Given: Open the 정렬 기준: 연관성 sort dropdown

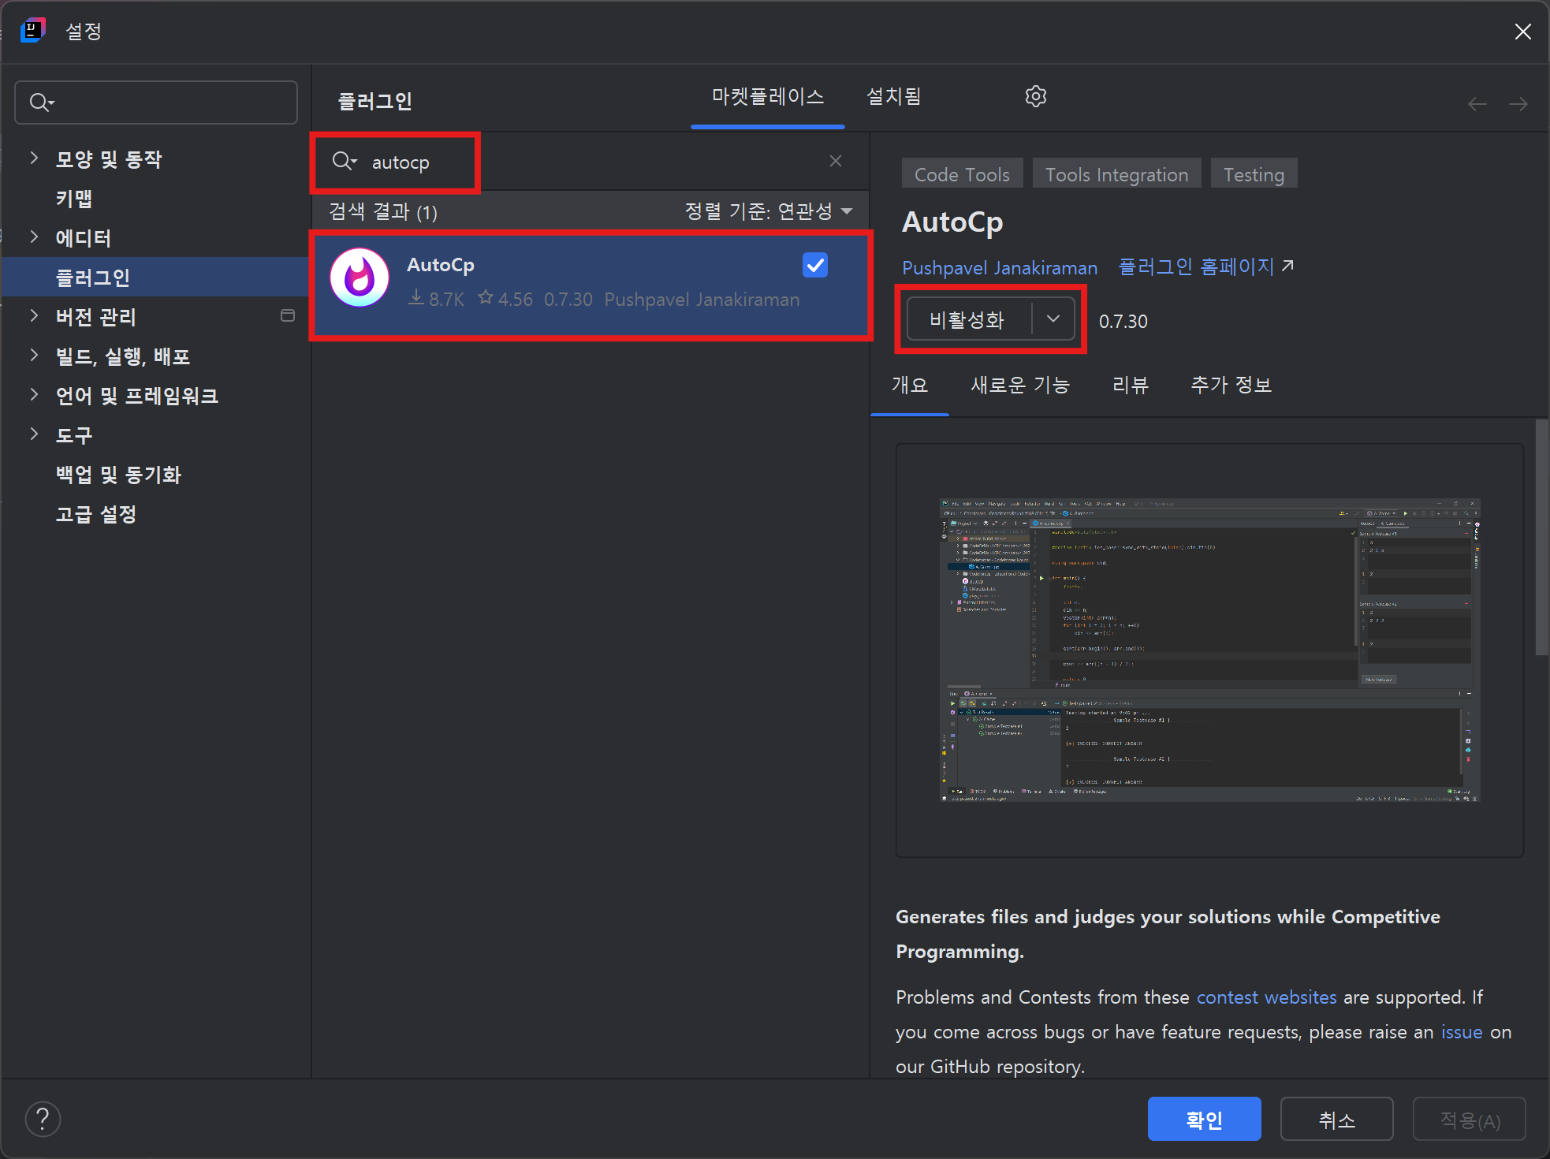Looking at the screenshot, I should click(x=769, y=211).
